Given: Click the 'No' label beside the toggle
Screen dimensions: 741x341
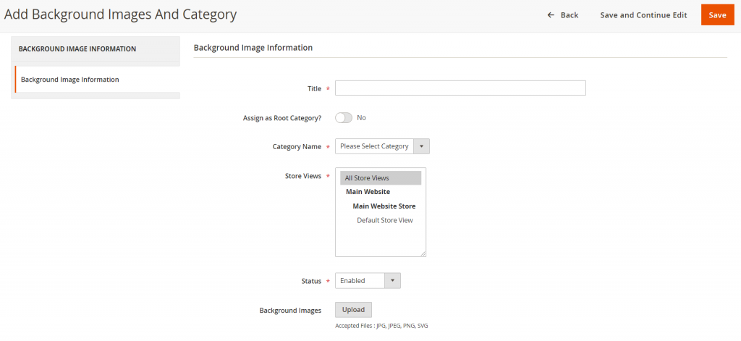Looking at the screenshot, I should tap(361, 117).
